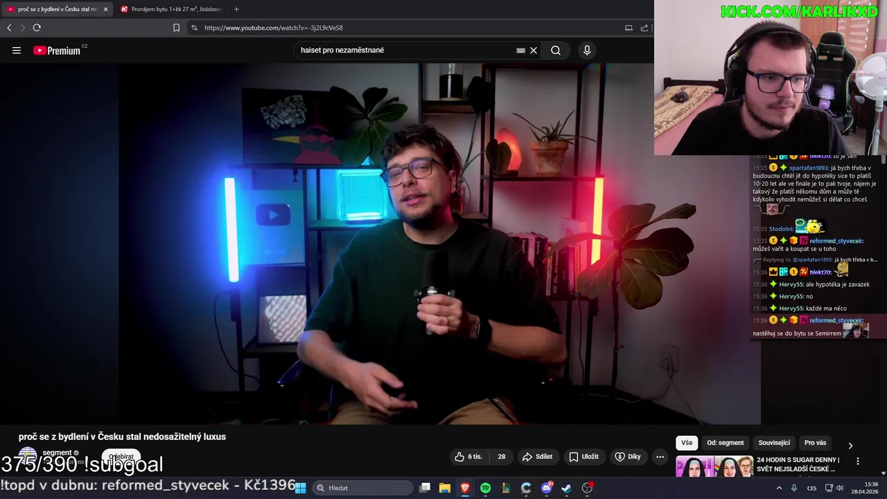Open options menu for '24 HODIN S SUGAR DENNY'

point(858,461)
